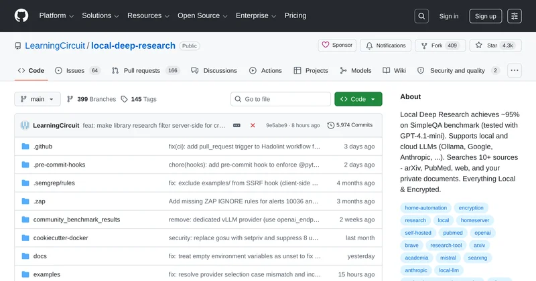Open the 399 Branches link

click(x=91, y=99)
